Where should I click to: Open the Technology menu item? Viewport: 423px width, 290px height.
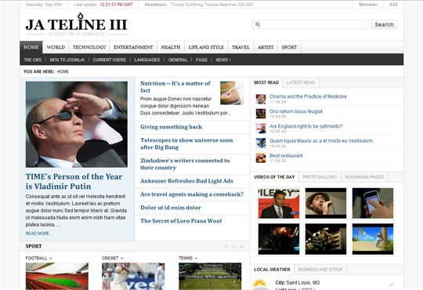point(89,47)
